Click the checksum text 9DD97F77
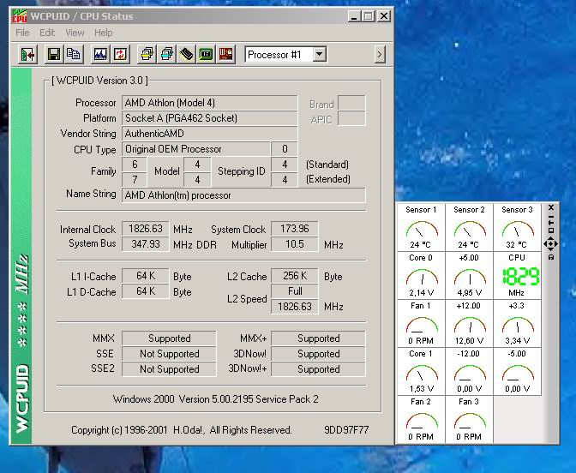Image resolution: width=576 pixels, height=473 pixels. 346,430
